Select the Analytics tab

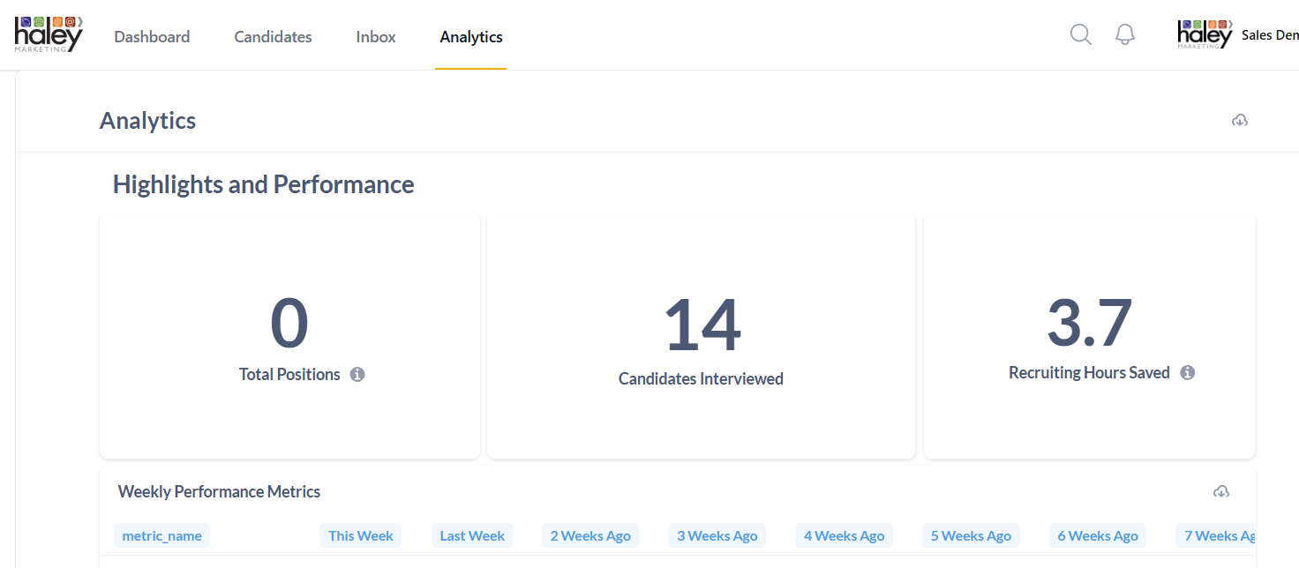point(471,37)
